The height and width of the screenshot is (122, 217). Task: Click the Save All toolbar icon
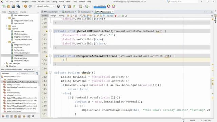point(18,6)
